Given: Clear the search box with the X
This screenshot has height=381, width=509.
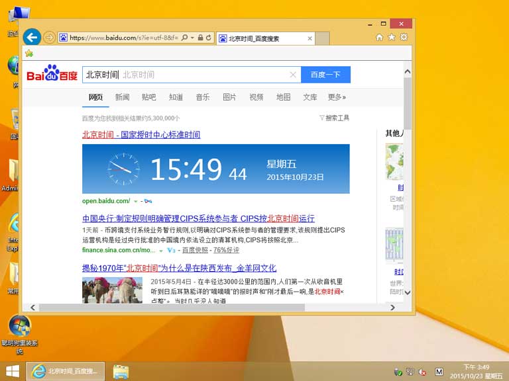Looking at the screenshot, I should point(293,75).
